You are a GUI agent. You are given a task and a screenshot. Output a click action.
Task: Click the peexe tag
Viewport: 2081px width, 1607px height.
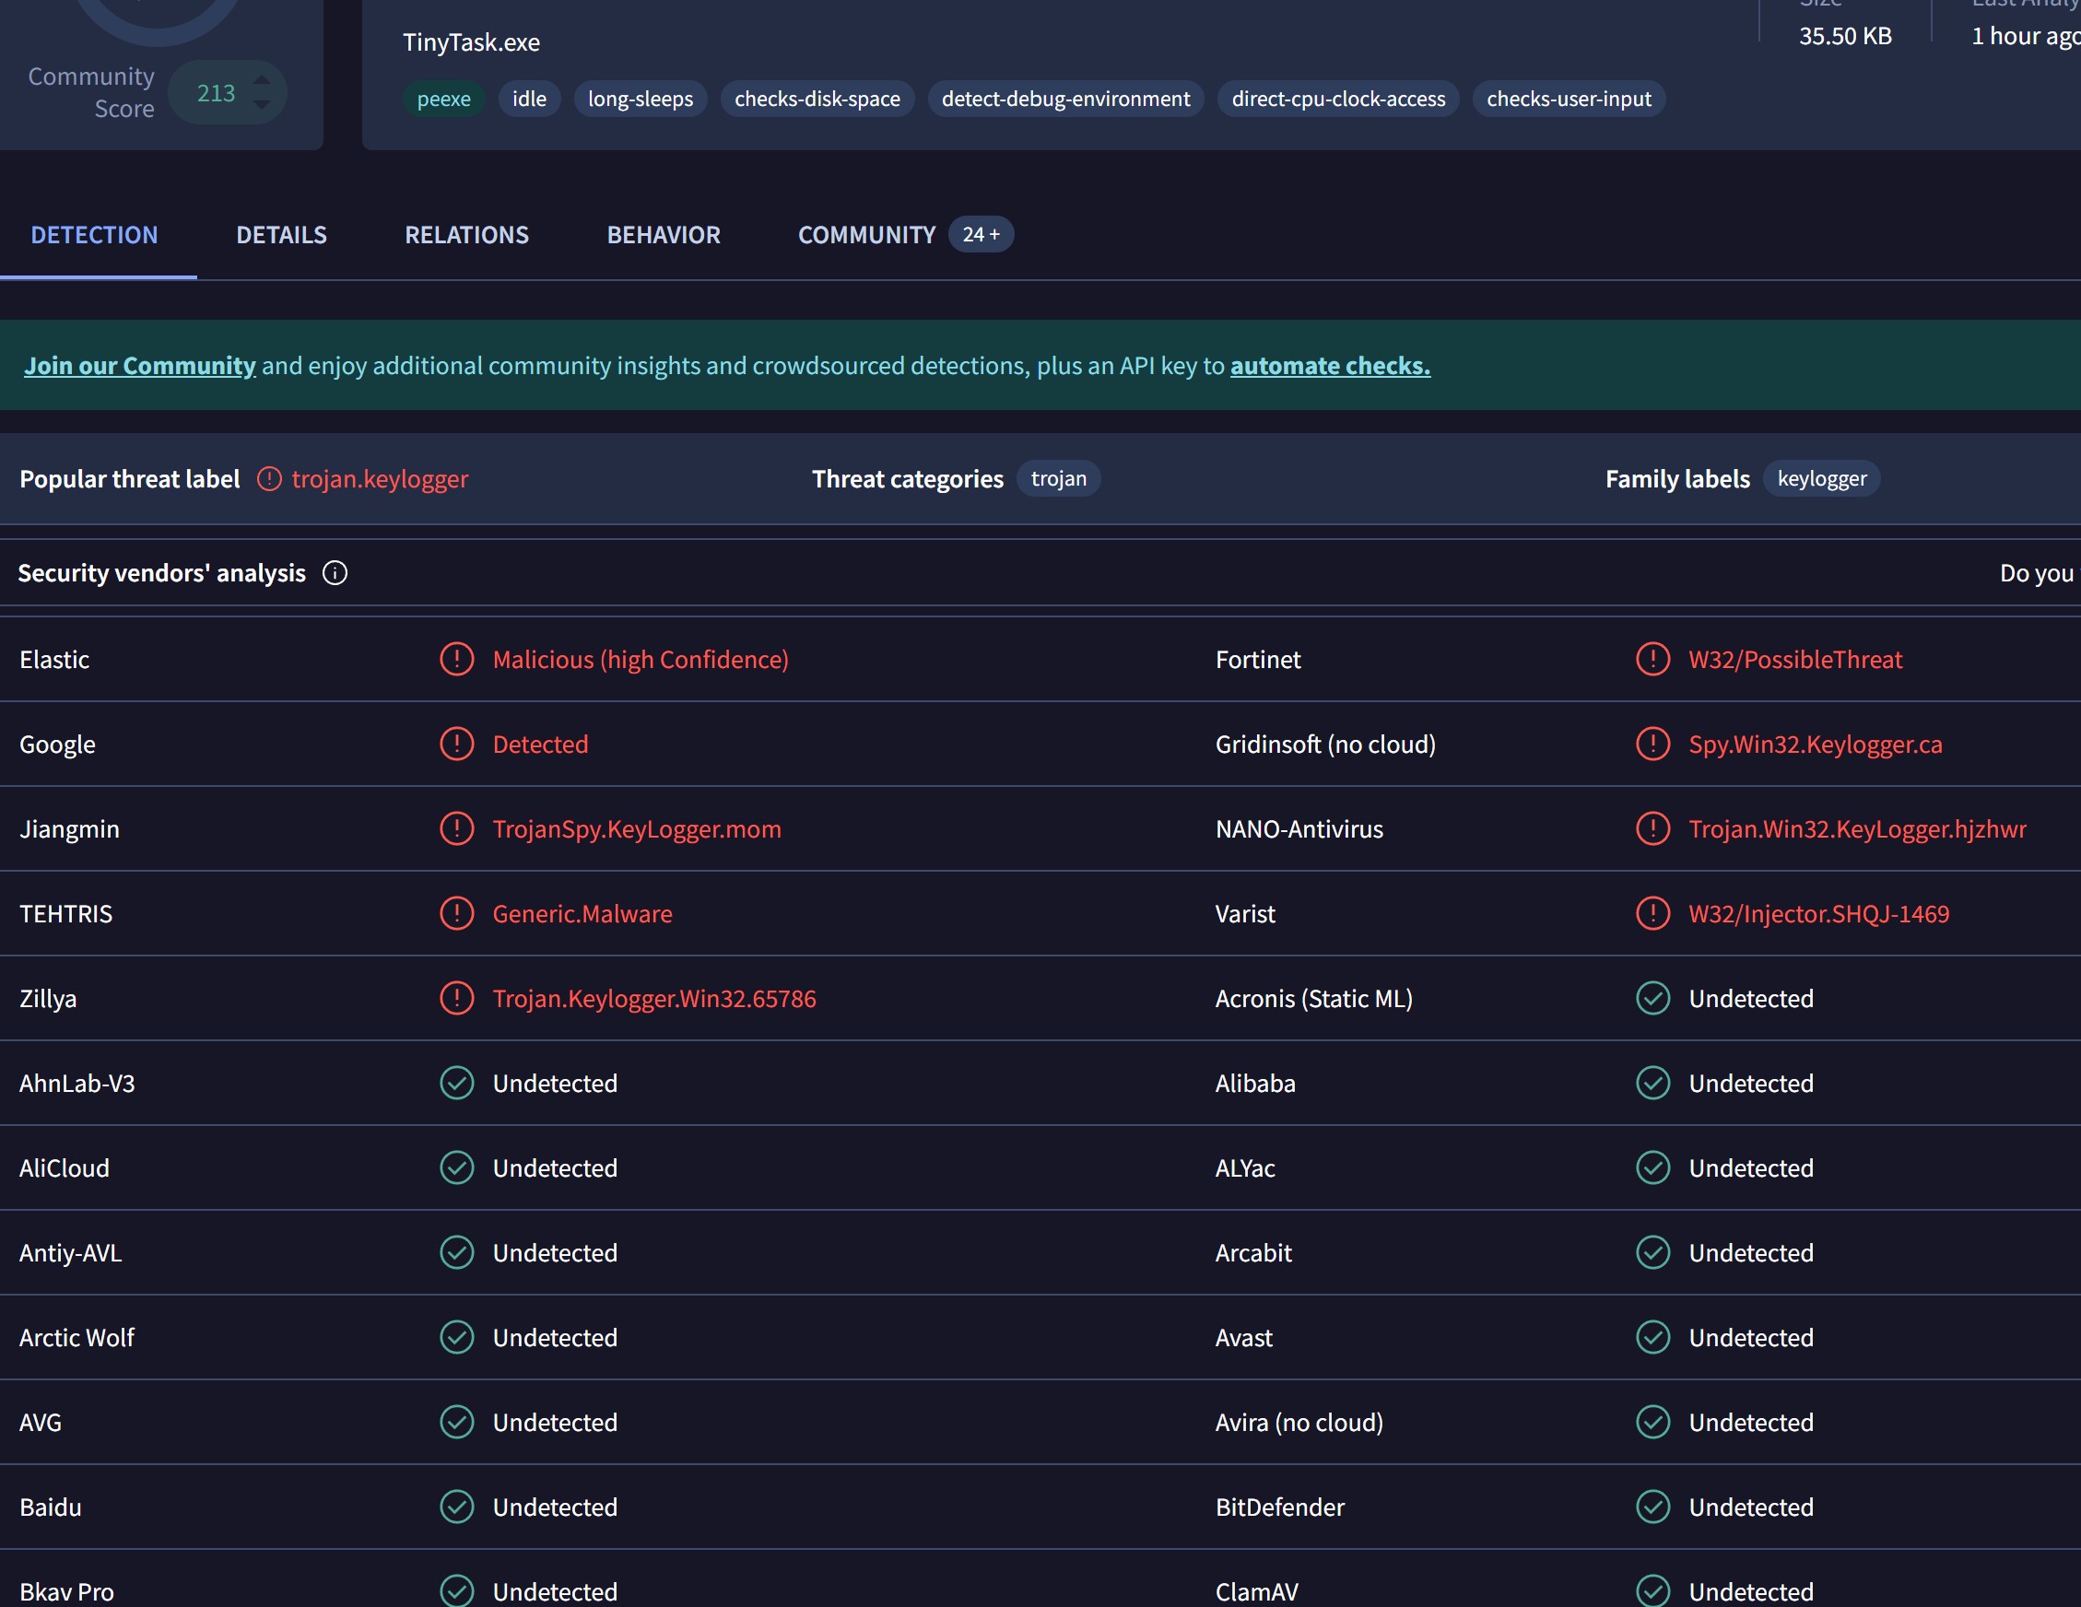pyautogui.click(x=444, y=100)
